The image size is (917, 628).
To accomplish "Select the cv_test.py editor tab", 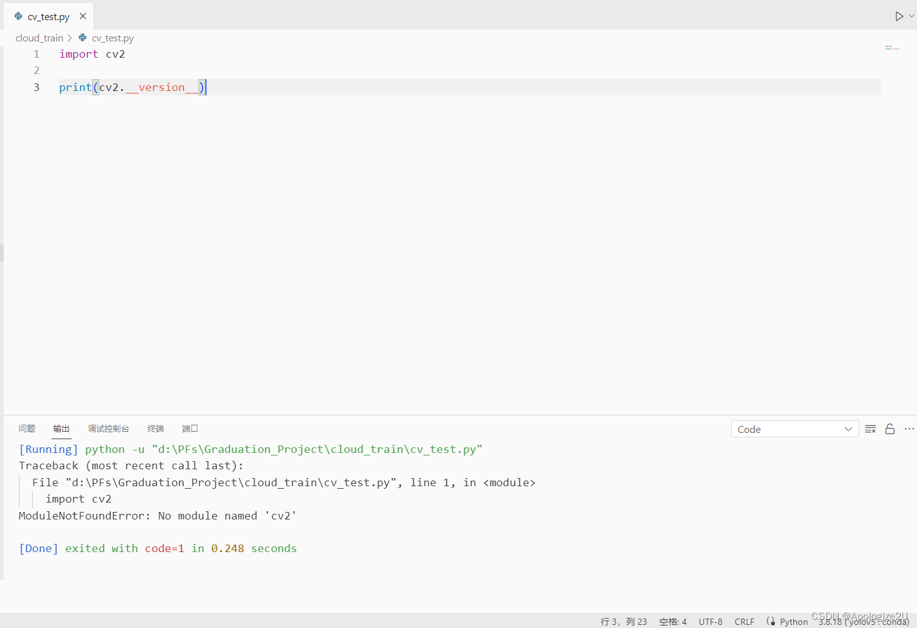I will [49, 16].
